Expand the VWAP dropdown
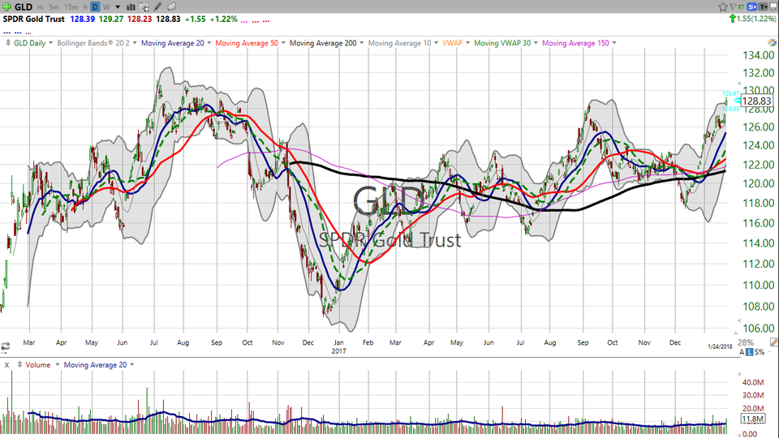The height and width of the screenshot is (438, 779). (467, 43)
